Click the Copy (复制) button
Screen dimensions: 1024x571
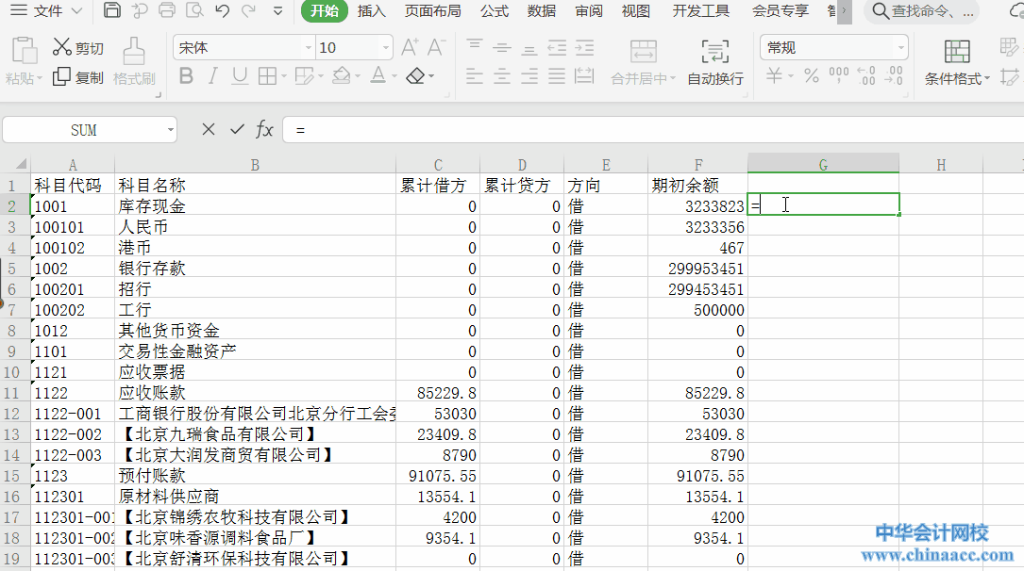[x=77, y=77]
